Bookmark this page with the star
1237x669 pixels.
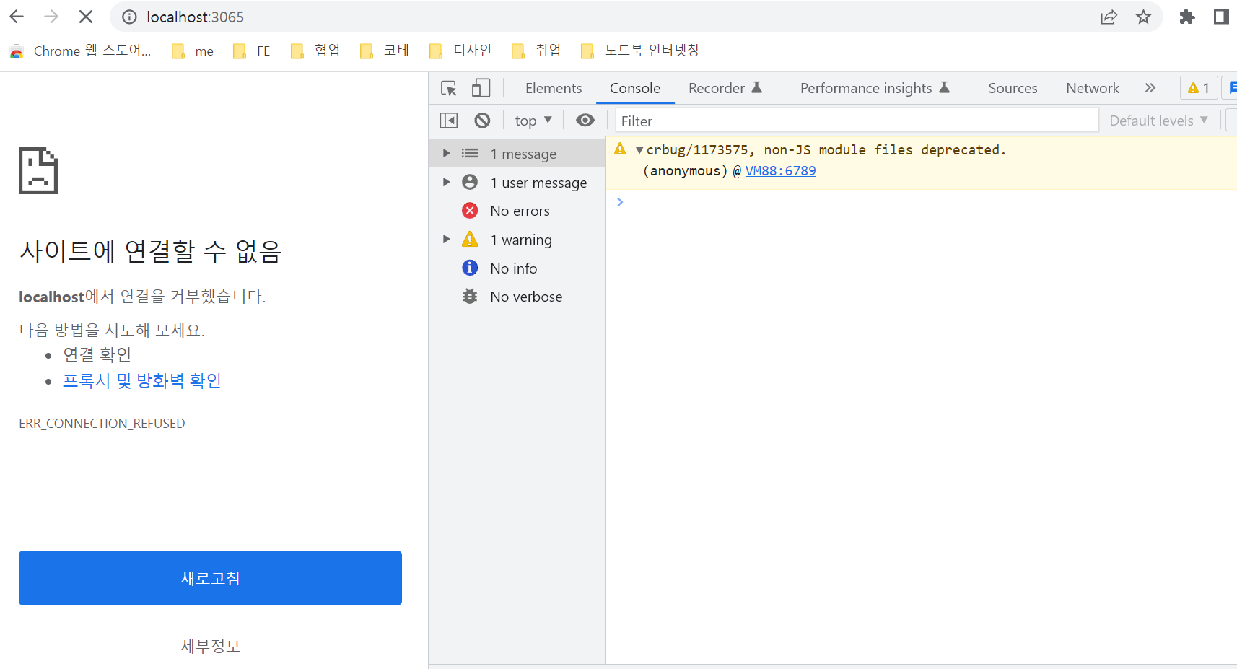[x=1143, y=17]
